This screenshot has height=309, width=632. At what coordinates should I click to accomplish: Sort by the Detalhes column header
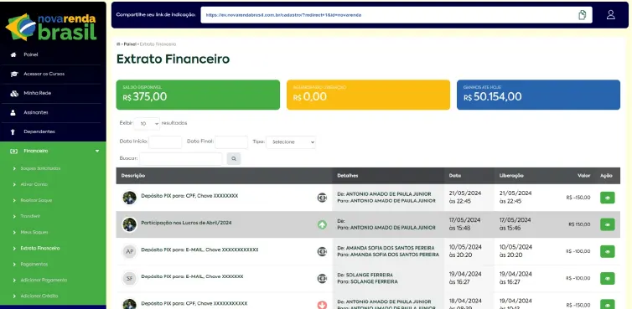[348, 176]
